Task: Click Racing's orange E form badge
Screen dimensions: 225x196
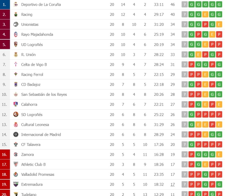Action: point(205,14)
